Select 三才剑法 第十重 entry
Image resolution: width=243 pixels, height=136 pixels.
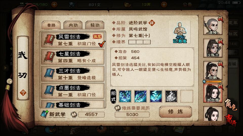[x=73, y=74]
